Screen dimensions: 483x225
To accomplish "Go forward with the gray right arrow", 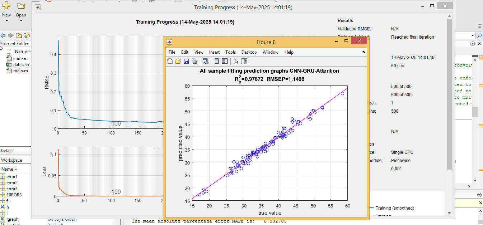I will 10,35.
